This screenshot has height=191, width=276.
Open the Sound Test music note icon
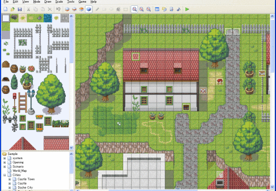tap(178, 9)
